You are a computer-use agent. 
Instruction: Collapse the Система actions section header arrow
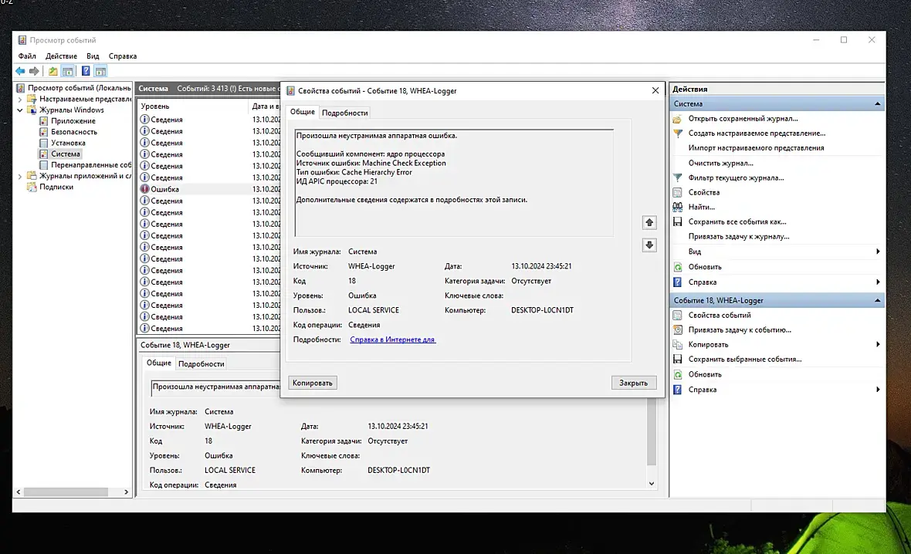(877, 104)
